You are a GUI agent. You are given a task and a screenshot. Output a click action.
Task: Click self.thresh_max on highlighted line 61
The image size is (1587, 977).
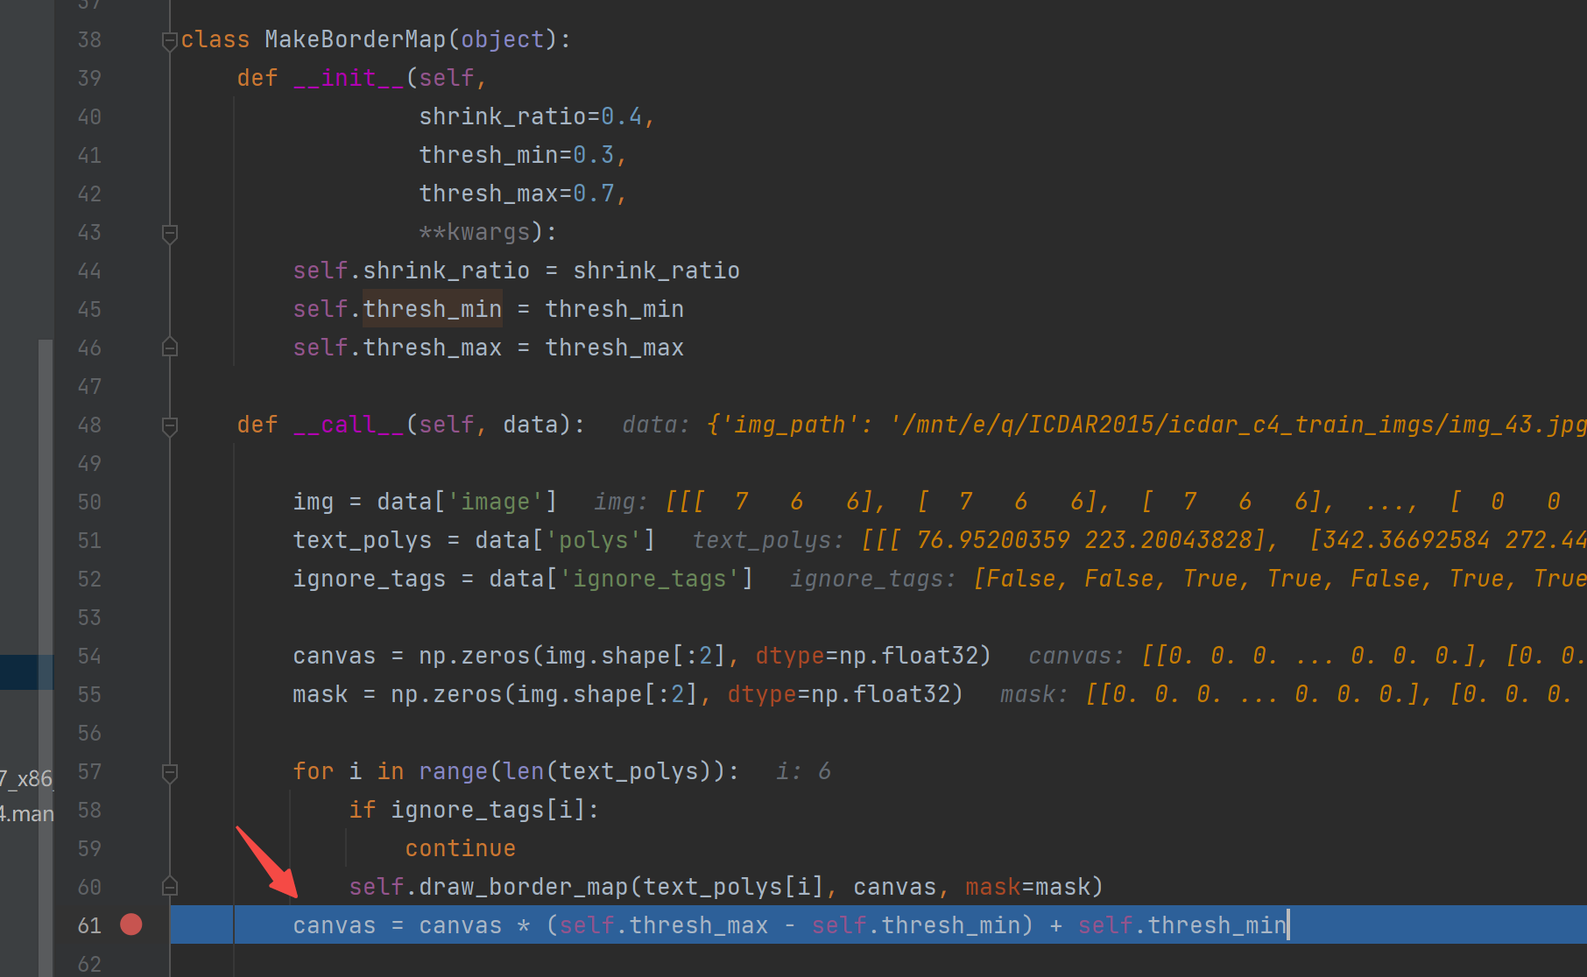click(664, 925)
